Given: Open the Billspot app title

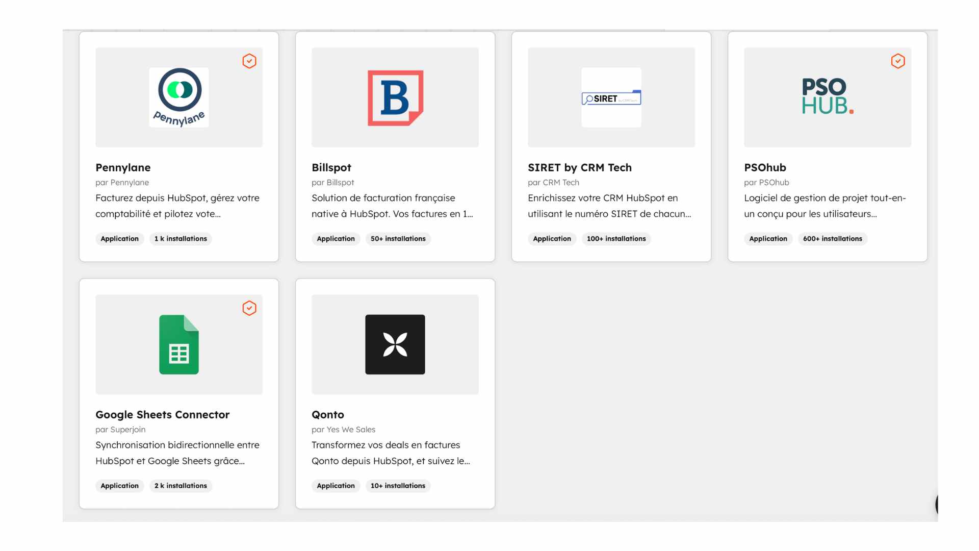Looking at the screenshot, I should [331, 167].
